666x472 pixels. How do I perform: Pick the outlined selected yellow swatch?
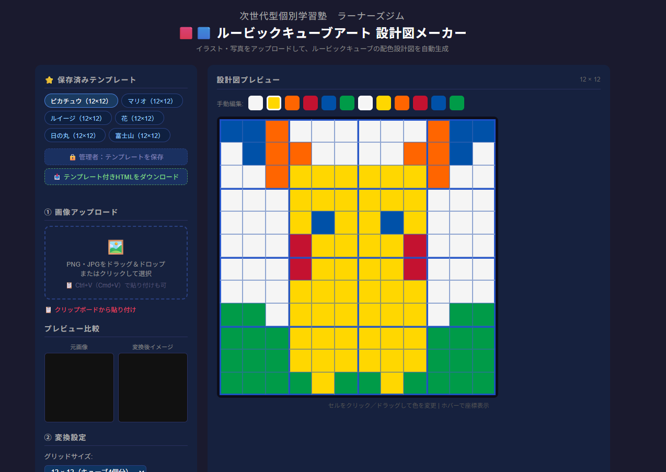pyautogui.click(x=274, y=103)
